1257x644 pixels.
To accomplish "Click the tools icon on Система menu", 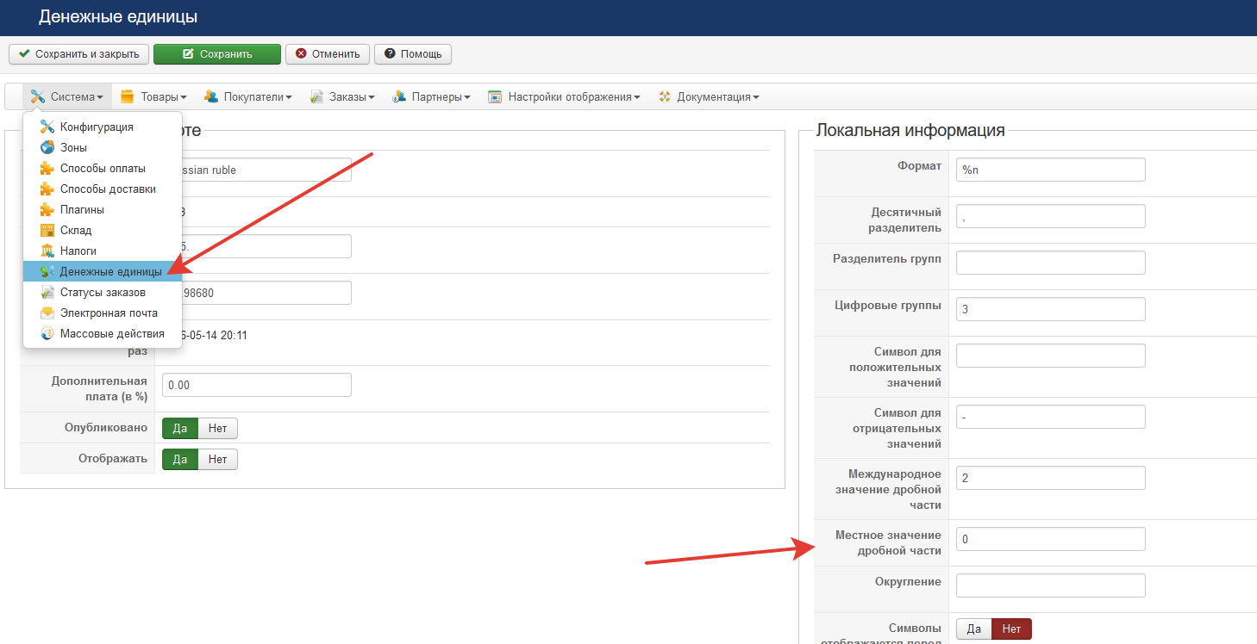I will [x=37, y=96].
